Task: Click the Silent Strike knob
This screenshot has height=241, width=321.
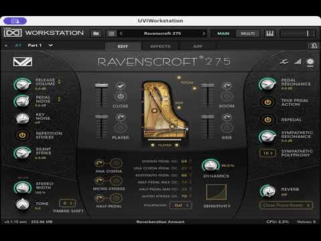Action: click(22, 153)
